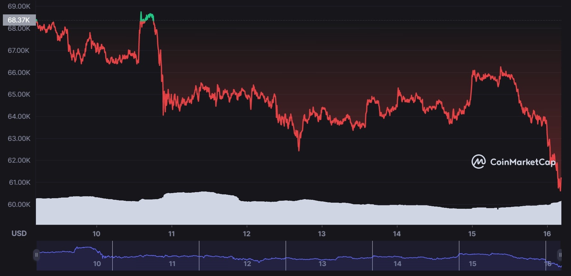The height and width of the screenshot is (276, 571).
Task: Click the 66.00K price axis label
Action: [x=19, y=73]
